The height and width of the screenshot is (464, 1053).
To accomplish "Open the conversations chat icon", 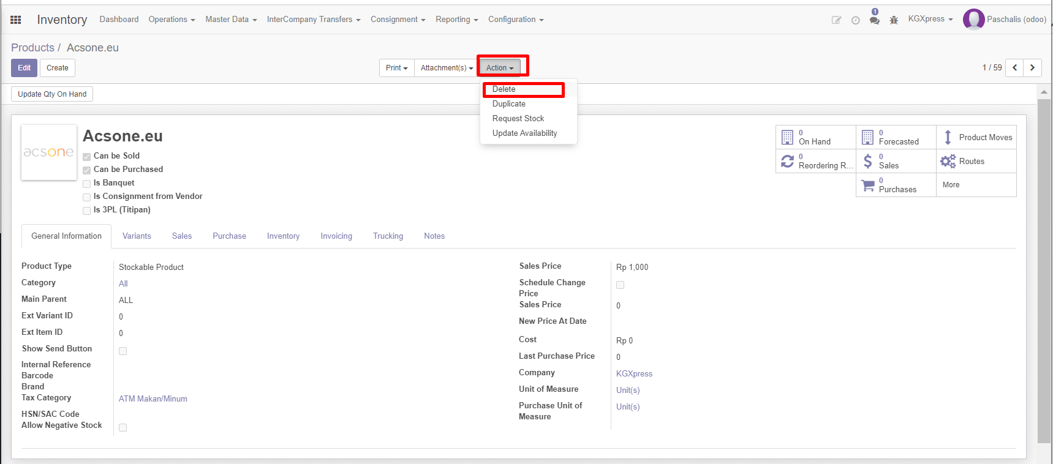I will [875, 20].
